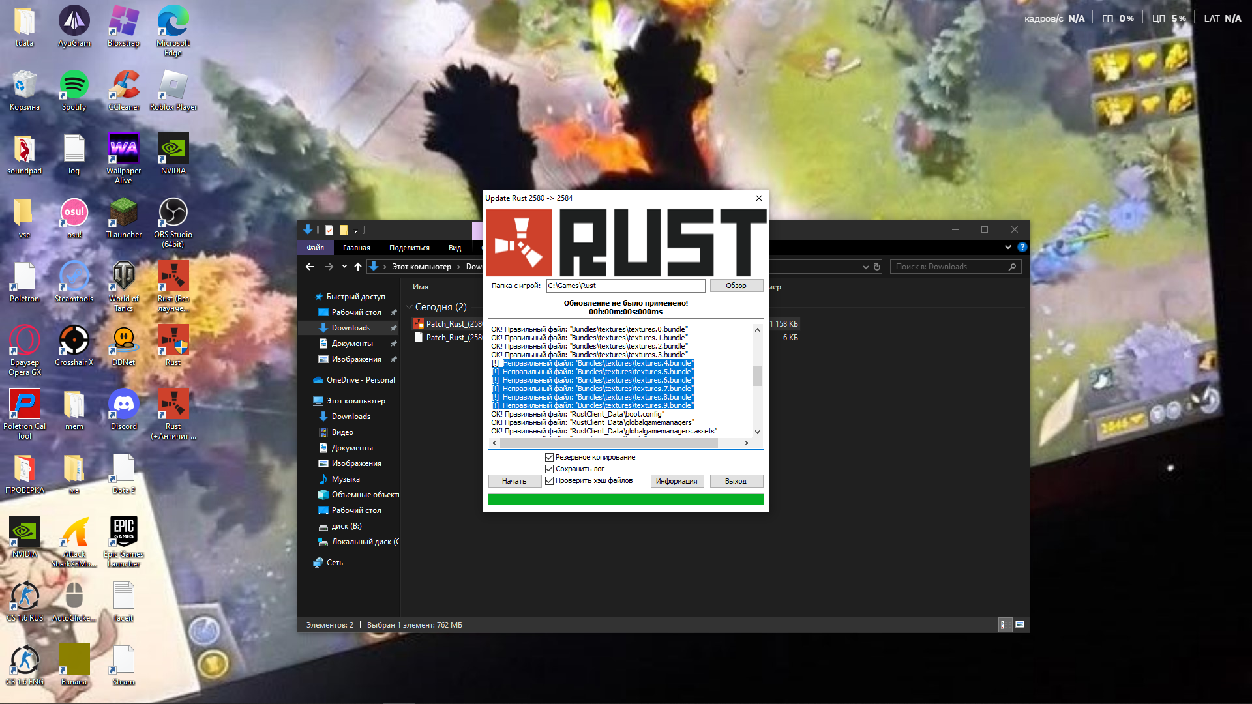The width and height of the screenshot is (1252, 704).
Task: Open the Файл ribbon tab
Action: pos(315,248)
